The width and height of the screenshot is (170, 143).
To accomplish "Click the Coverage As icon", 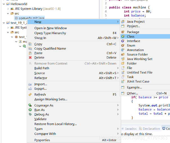I will pyautogui.click(x=30, y=105).
